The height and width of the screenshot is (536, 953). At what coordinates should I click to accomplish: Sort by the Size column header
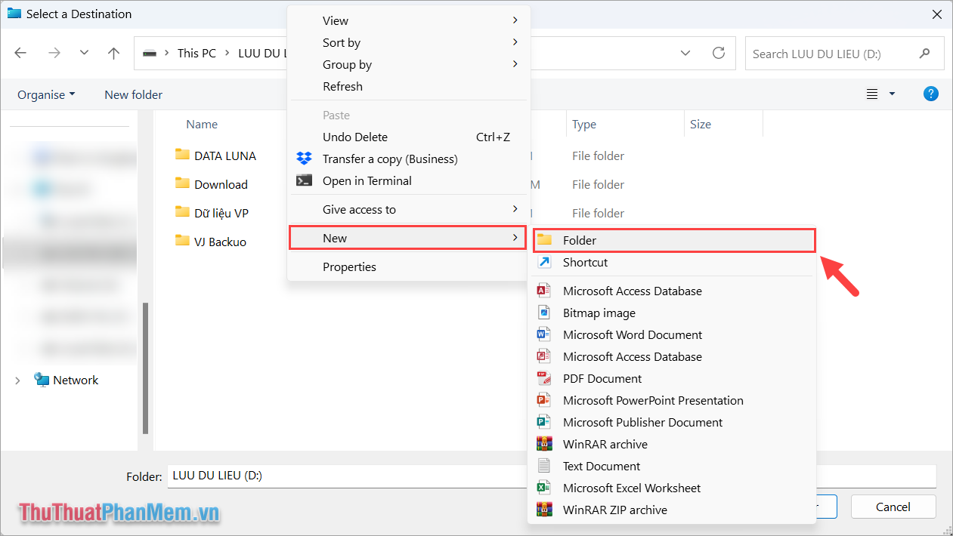[x=701, y=124]
